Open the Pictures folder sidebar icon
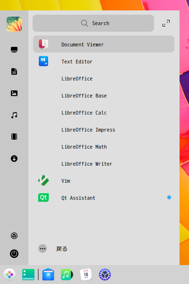 [14, 93]
